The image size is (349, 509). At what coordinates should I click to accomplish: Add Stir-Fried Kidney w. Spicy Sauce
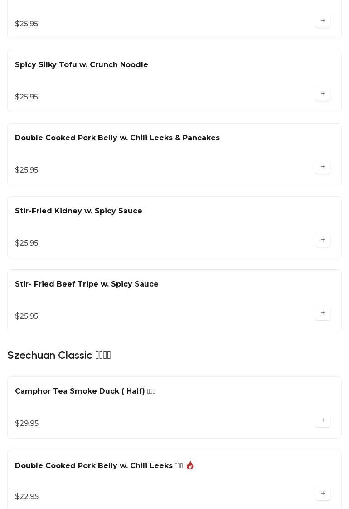[323, 240]
